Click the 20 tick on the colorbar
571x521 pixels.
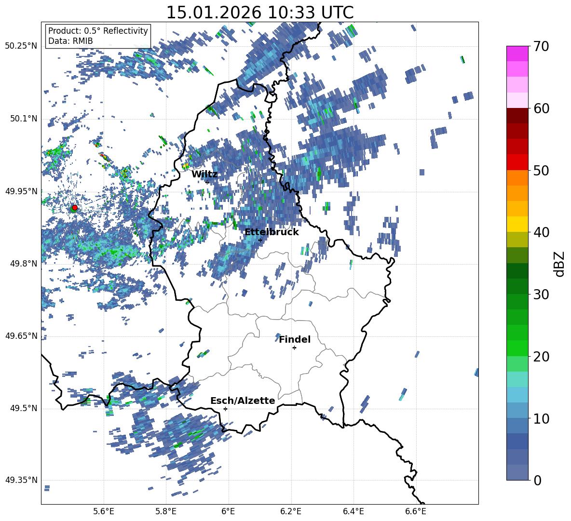tap(541, 357)
